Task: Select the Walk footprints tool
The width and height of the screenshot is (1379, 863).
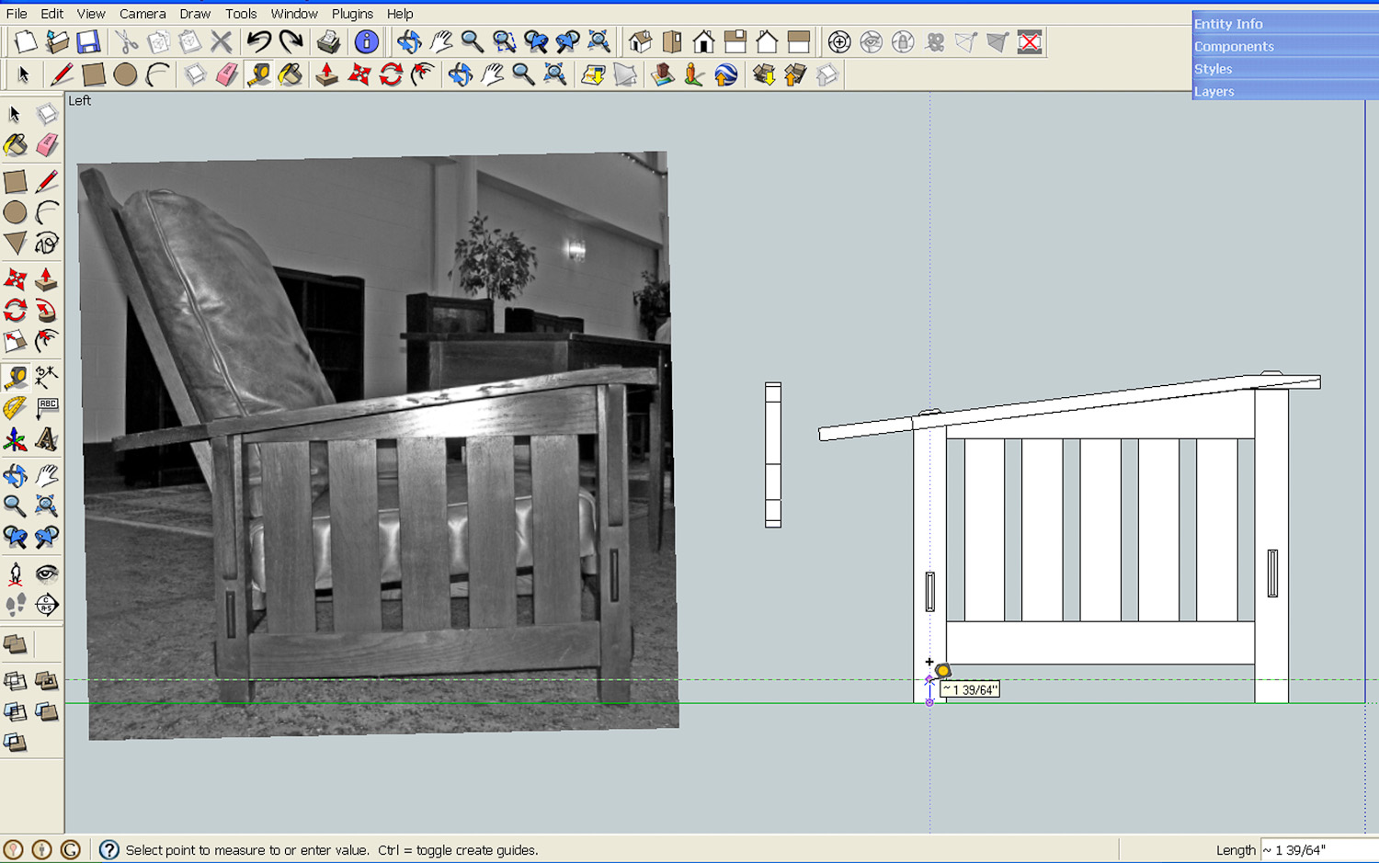Action: tap(16, 605)
